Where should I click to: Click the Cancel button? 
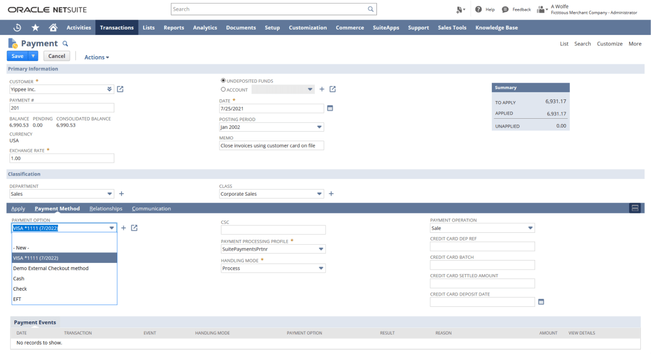[x=57, y=56]
